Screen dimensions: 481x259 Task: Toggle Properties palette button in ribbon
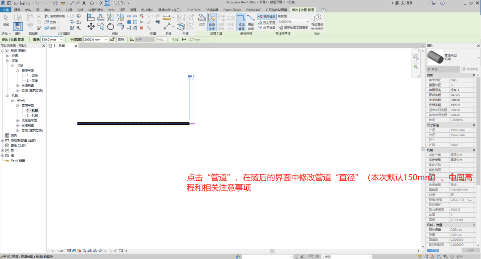point(18,26)
